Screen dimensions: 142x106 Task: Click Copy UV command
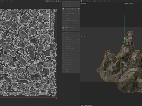pyautogui.click(x=71, y=54)
